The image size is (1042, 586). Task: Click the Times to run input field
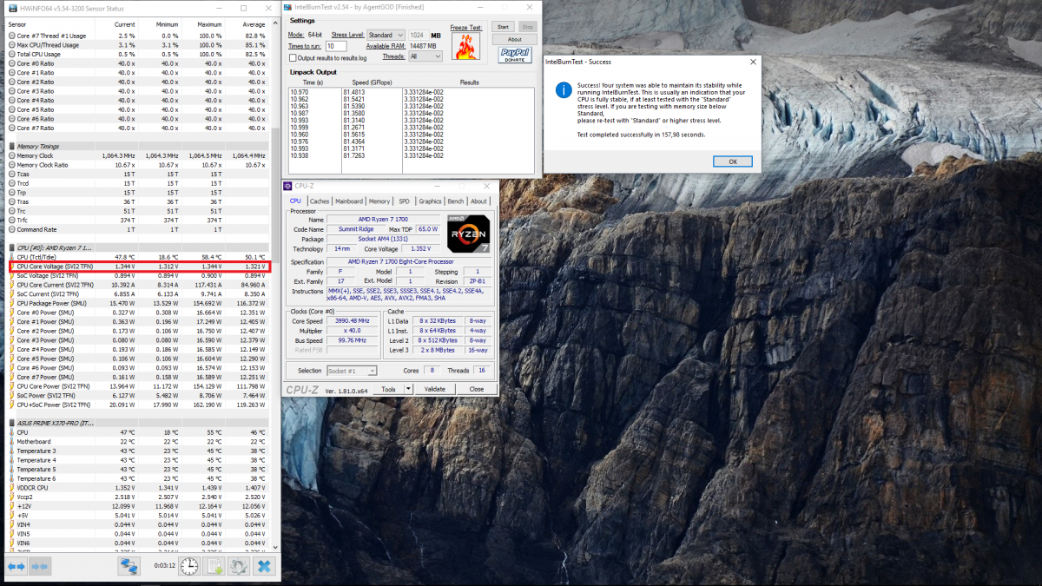click(x=336, y=45)
